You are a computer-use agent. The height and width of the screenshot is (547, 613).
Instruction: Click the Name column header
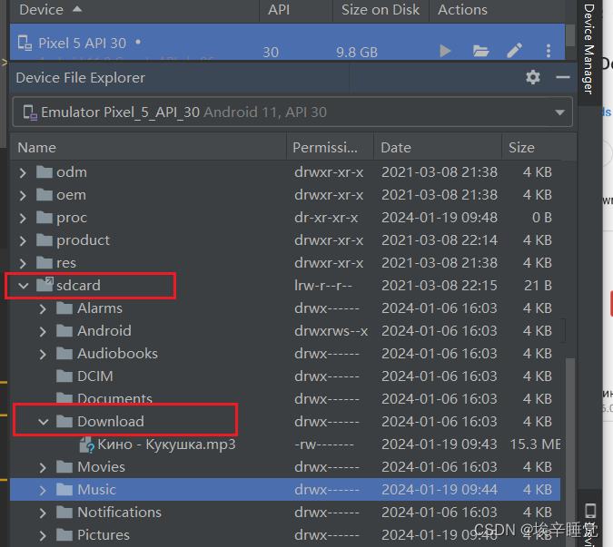click(149, 148)
